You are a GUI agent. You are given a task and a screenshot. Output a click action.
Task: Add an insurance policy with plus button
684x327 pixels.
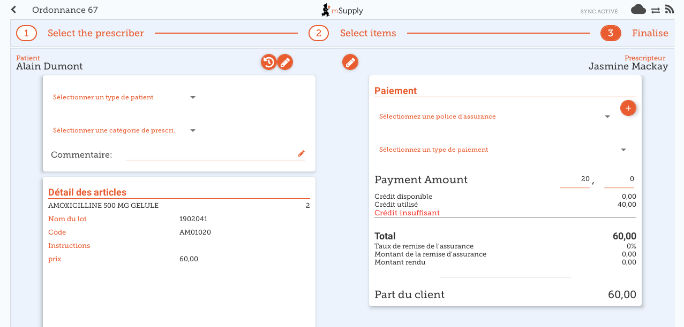[628, 108]
